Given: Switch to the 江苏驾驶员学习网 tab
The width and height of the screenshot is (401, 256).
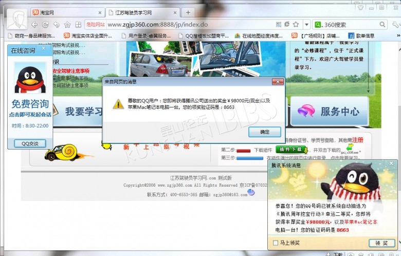Looking at the screenshot, I should point(143,12).
